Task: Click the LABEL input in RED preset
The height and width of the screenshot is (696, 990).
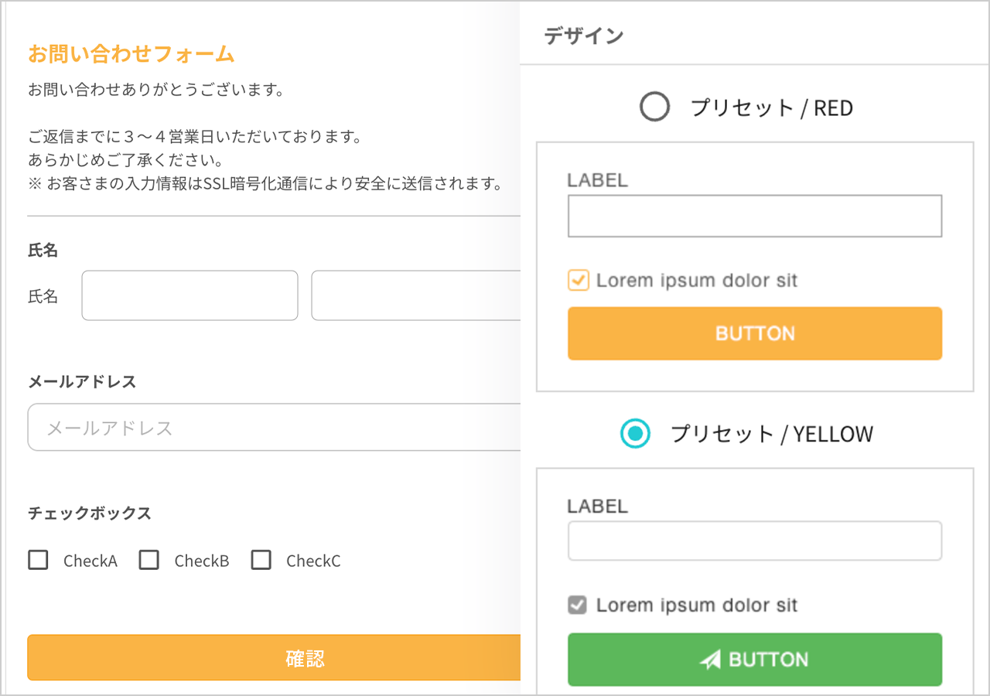Action: (x=754, y=216)
